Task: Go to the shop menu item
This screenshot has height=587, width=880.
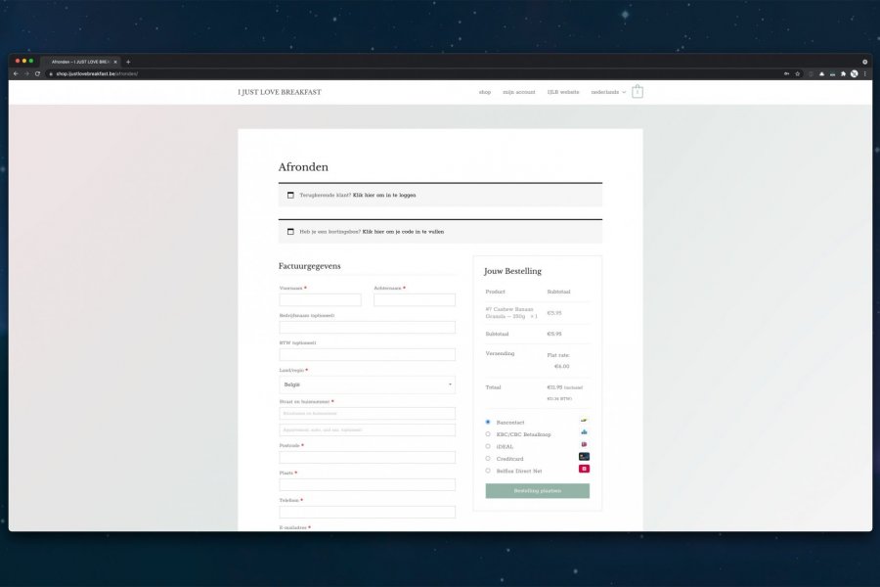Action: coord(485,92)
